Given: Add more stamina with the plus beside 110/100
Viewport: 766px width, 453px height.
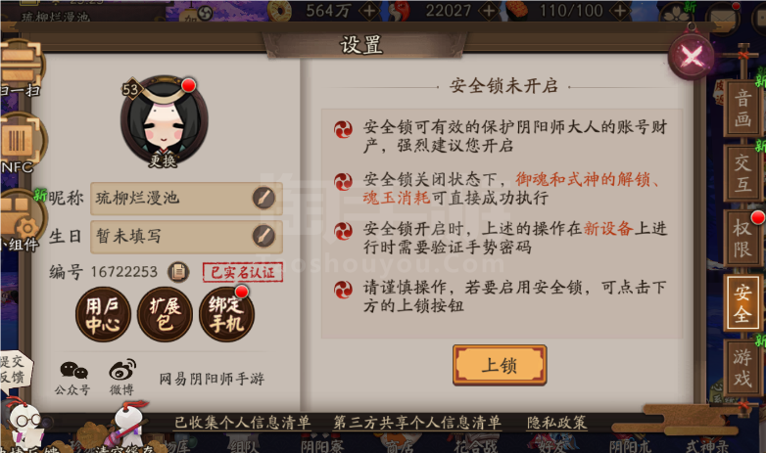Looking at the screenshot, I should point(619,11).
